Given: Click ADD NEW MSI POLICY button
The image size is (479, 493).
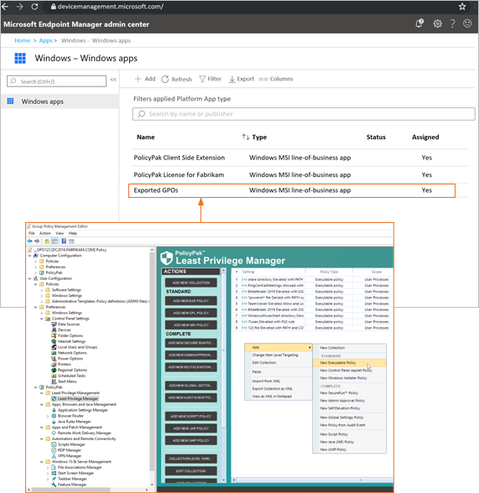Looking at the screenshot, I should [191, 324].
